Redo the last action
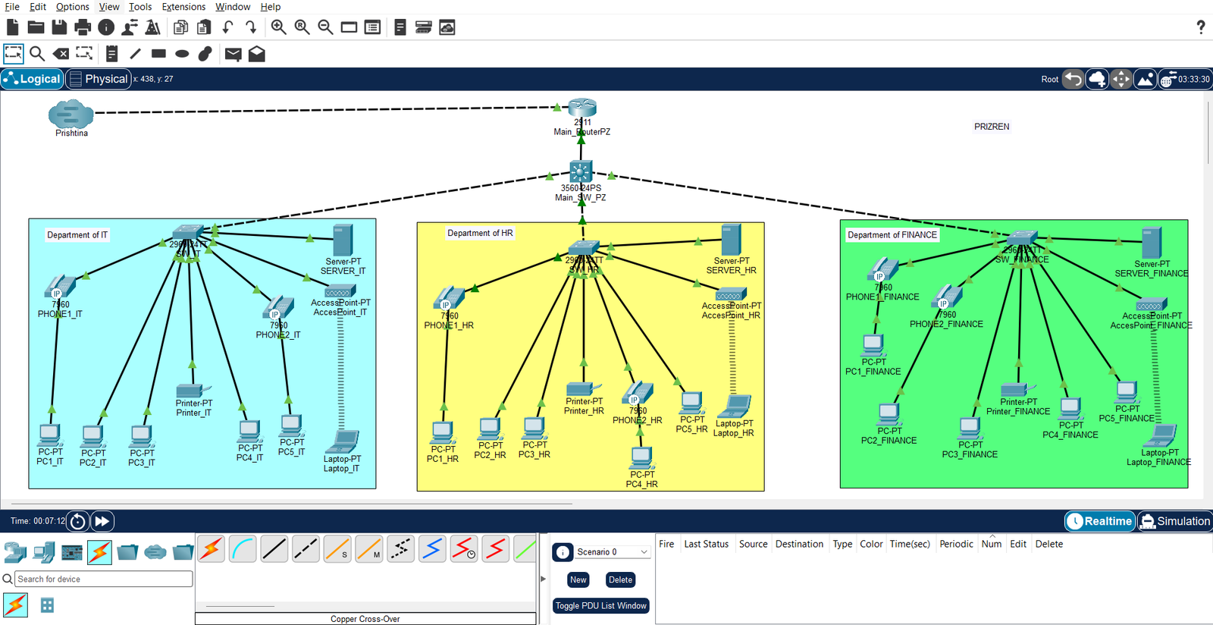Screen dimensions: 1213x625 251,27
